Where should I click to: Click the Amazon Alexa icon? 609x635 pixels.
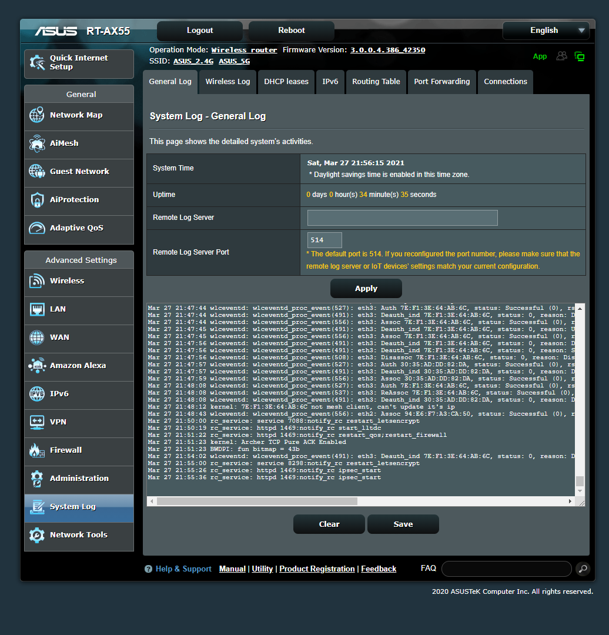coord(37,365)
